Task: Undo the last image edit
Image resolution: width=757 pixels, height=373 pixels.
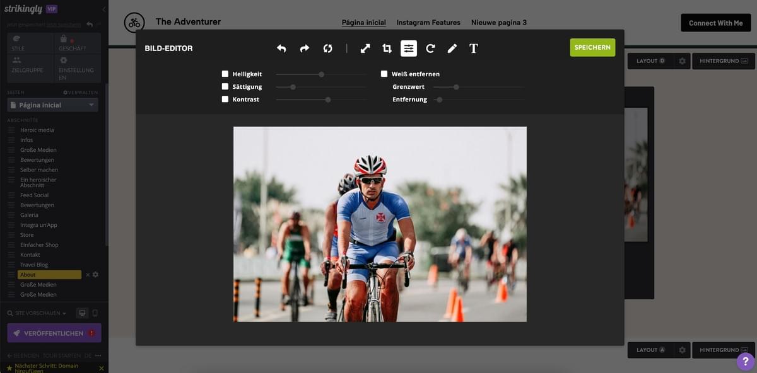Action: (x=281, y=47)
